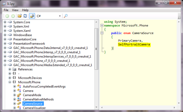Expand the References folder node
This screenshot has height=112, width=183.
coord(10,69)
